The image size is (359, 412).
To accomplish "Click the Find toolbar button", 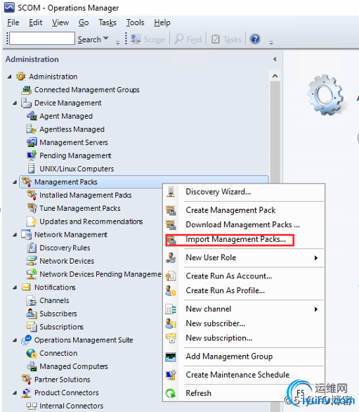I will 188,39.
